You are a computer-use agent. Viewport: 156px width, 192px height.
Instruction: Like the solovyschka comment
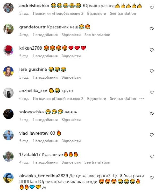(x=152, y=114)
